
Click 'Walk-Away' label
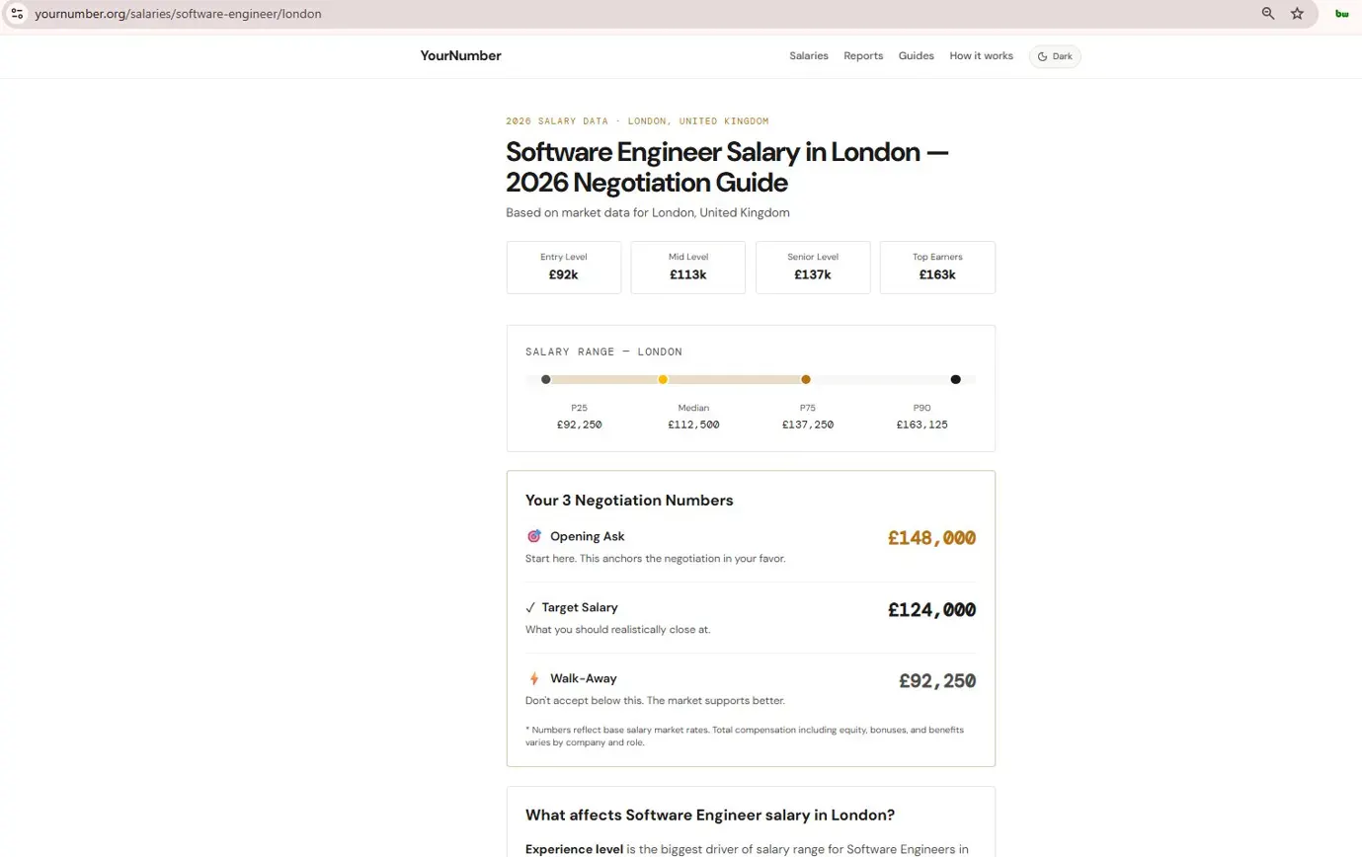pos(584,678)
